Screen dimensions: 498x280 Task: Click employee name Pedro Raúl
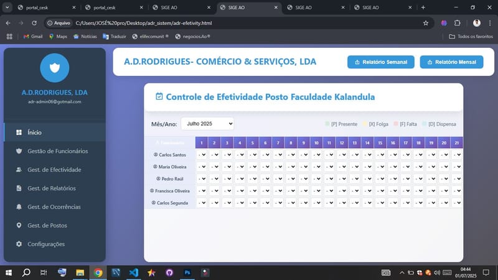pyautogui.click(x=172, y=179)
